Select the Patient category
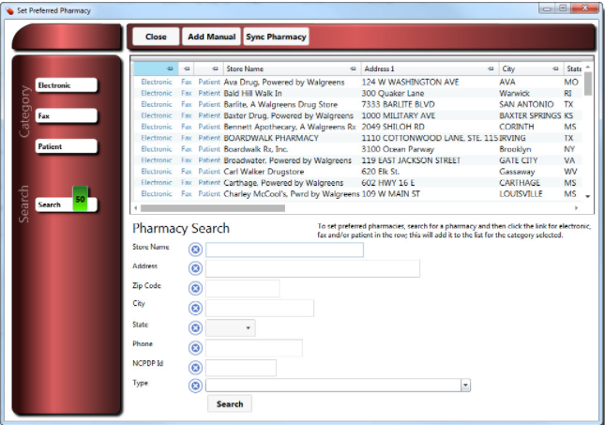The width and height of the screenshot is (605, 425). click(x=66, y=146)
